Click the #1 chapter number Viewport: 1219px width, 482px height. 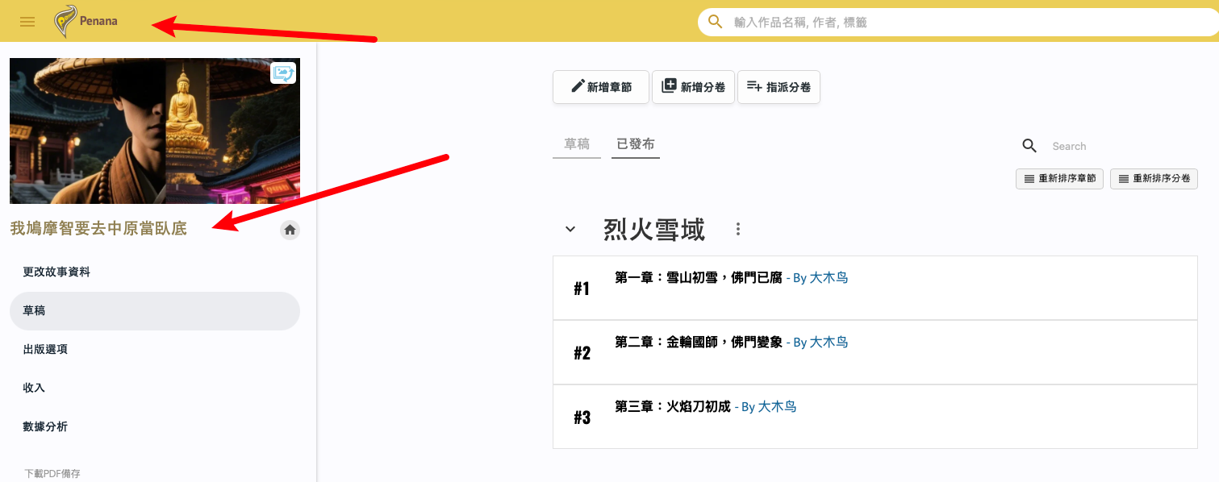pyautogui.click(x=582, y=289)
